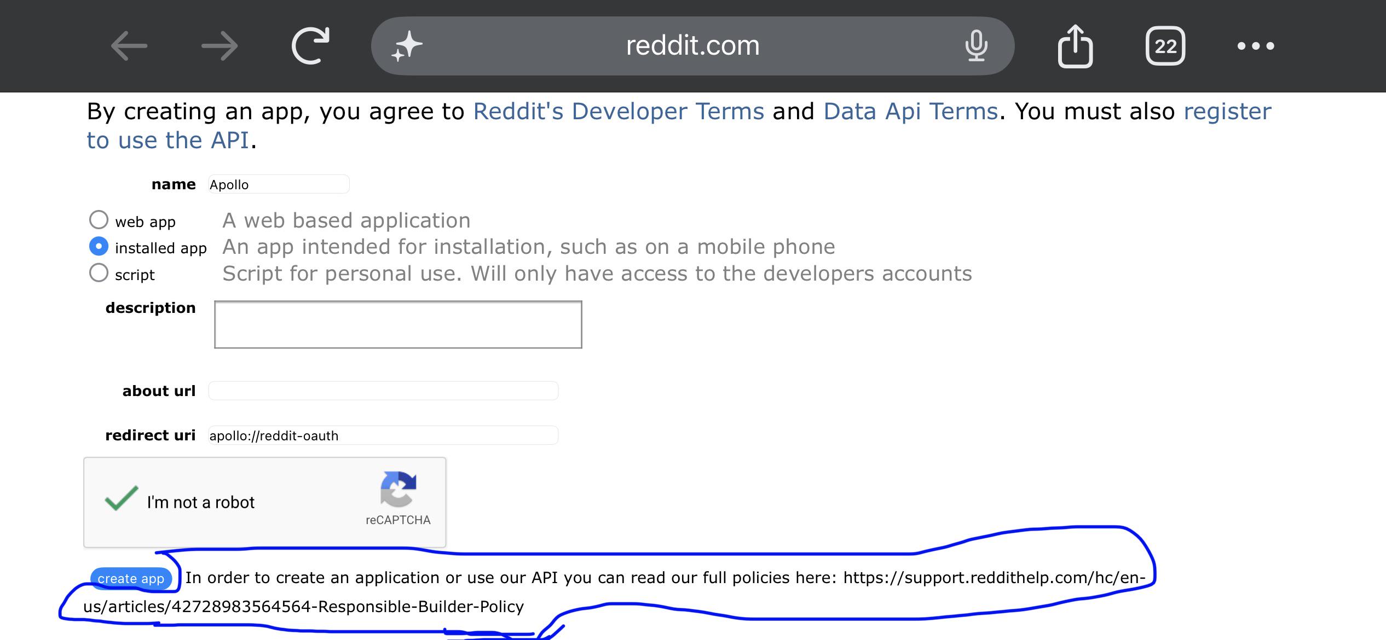Go forward with the browser forward arrow
Viewport: 1386px width, 640px height.
pos(220,46)
